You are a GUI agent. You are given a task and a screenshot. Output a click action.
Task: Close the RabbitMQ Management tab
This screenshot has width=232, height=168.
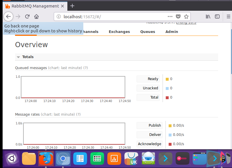pyautogui.click(x=62, y=6)
